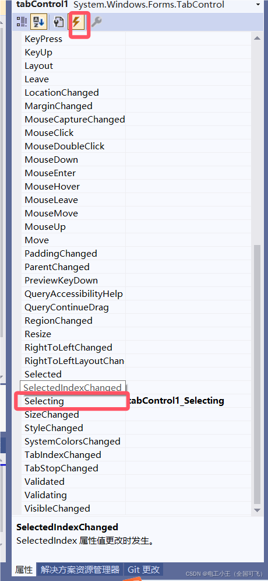Show events with lightning bolt icon

pos(77,22)
